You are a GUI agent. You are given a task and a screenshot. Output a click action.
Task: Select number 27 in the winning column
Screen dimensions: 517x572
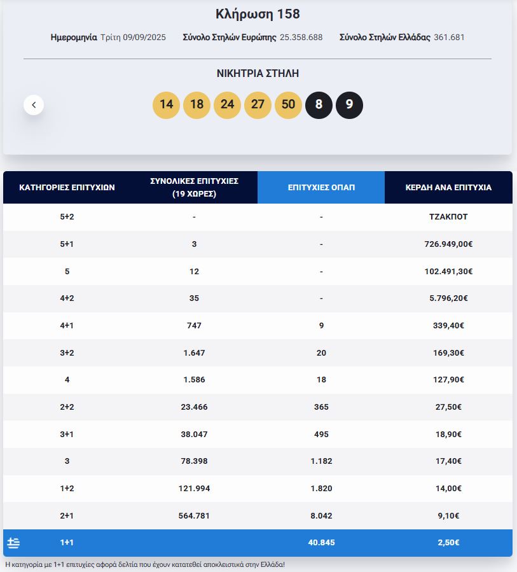click(258, 104)
